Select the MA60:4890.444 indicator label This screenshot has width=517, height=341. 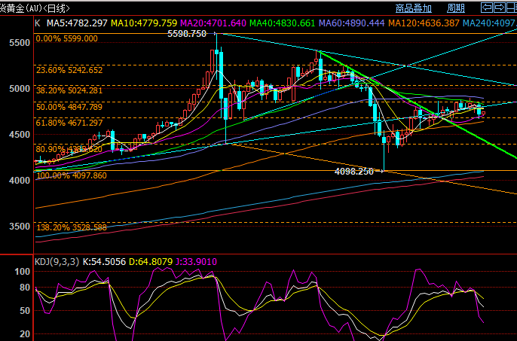coord(352,23)
